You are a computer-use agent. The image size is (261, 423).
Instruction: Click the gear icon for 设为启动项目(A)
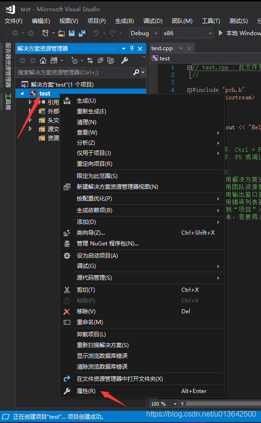67,256
